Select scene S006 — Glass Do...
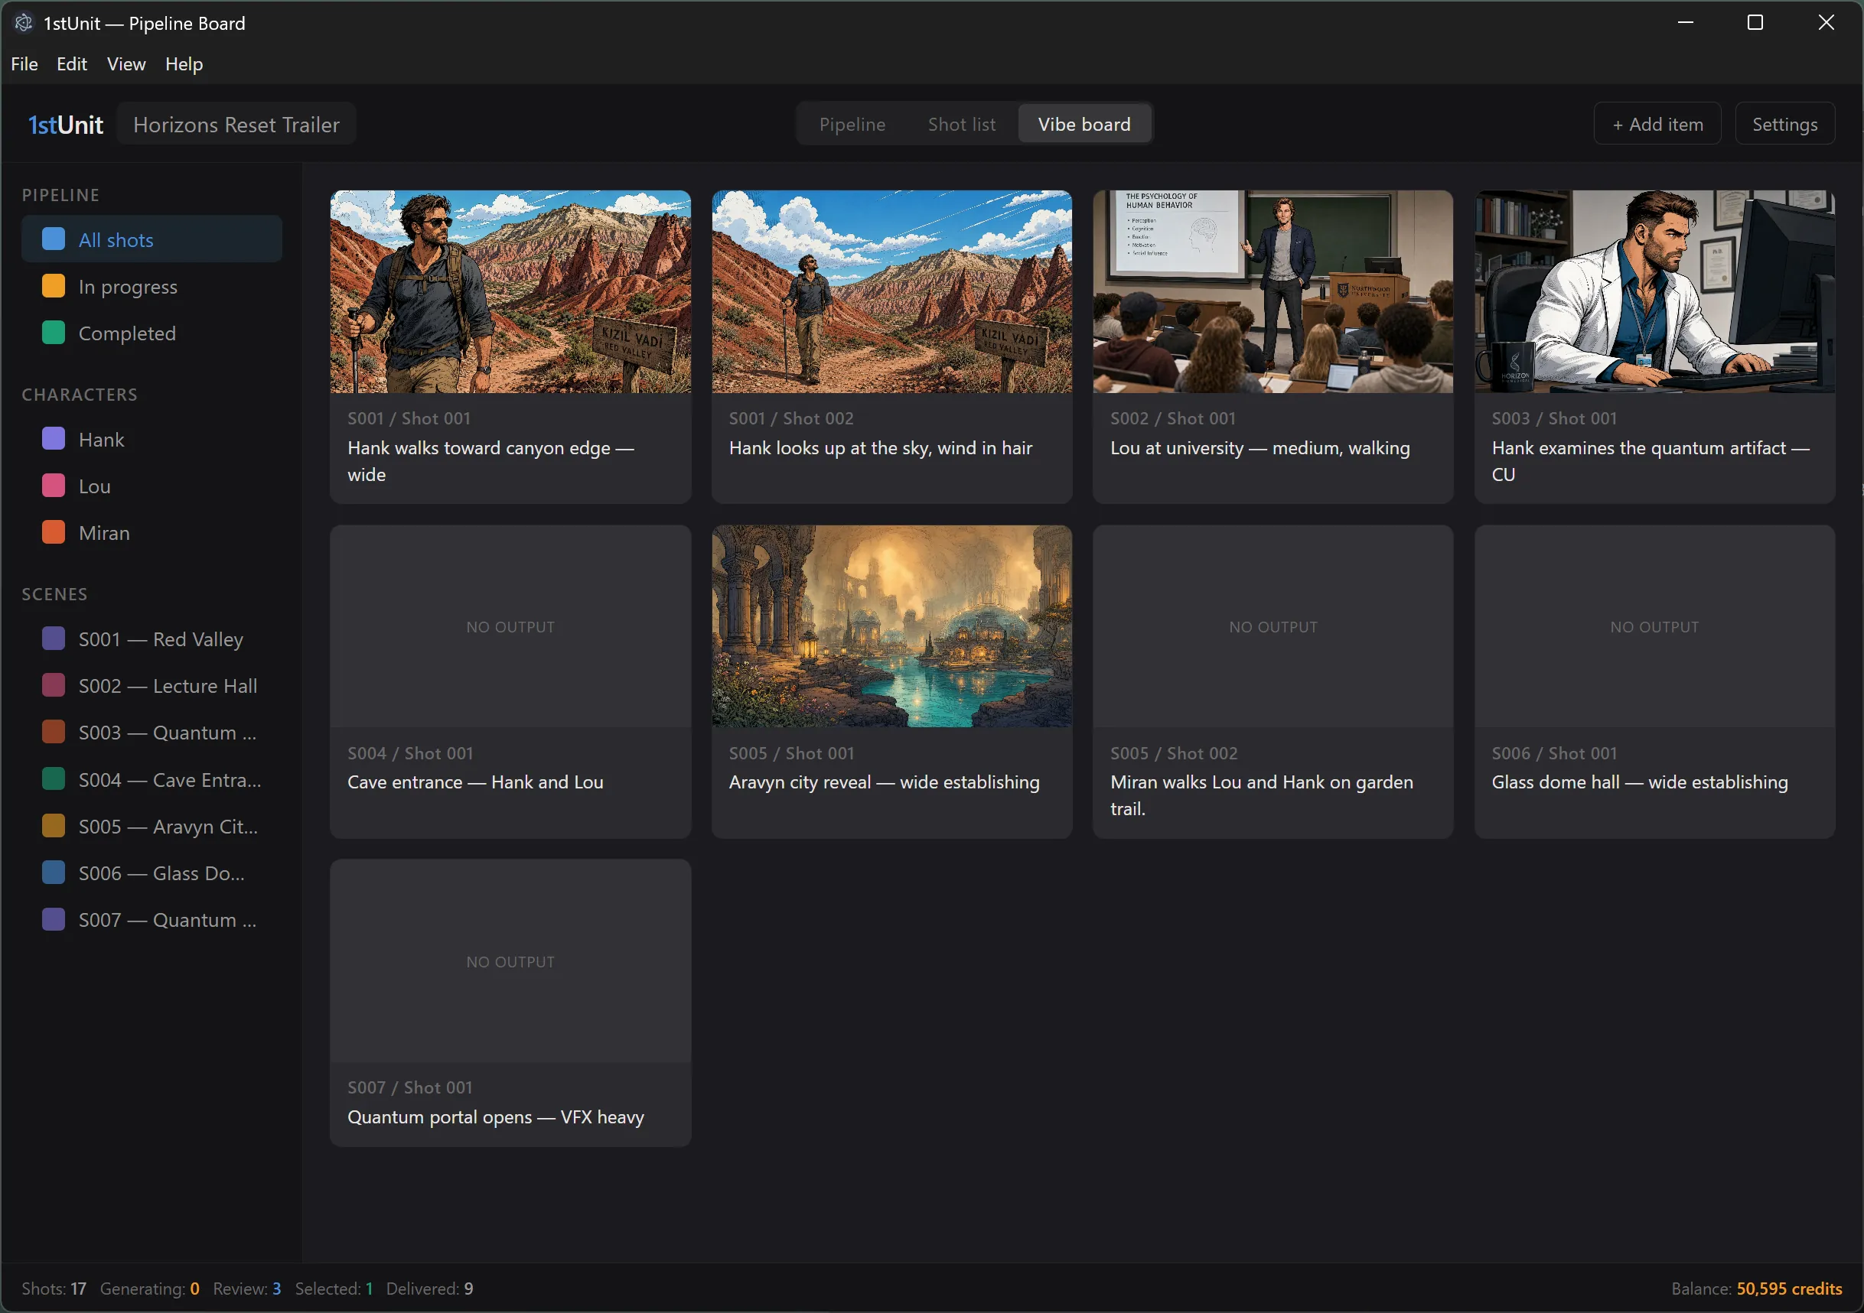The height and width of the screenshot is (1313, 1864). [x=152, y=873]
